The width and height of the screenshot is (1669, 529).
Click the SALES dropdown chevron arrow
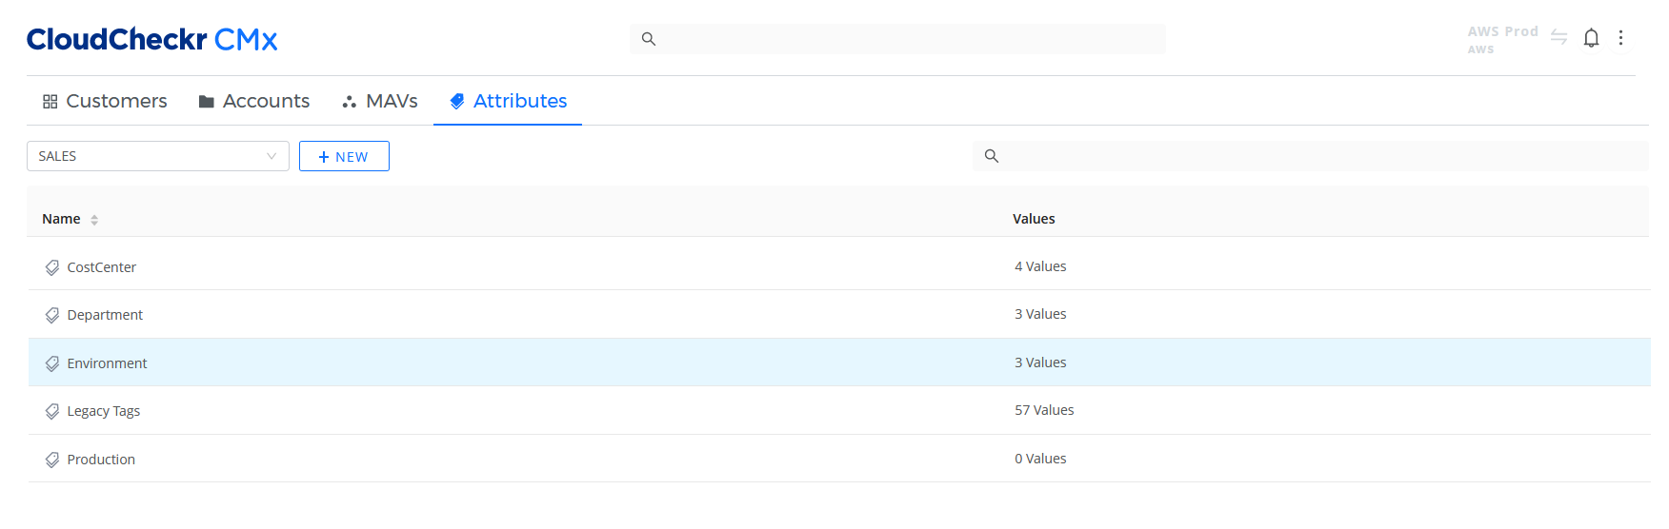(x=271, y=156)
